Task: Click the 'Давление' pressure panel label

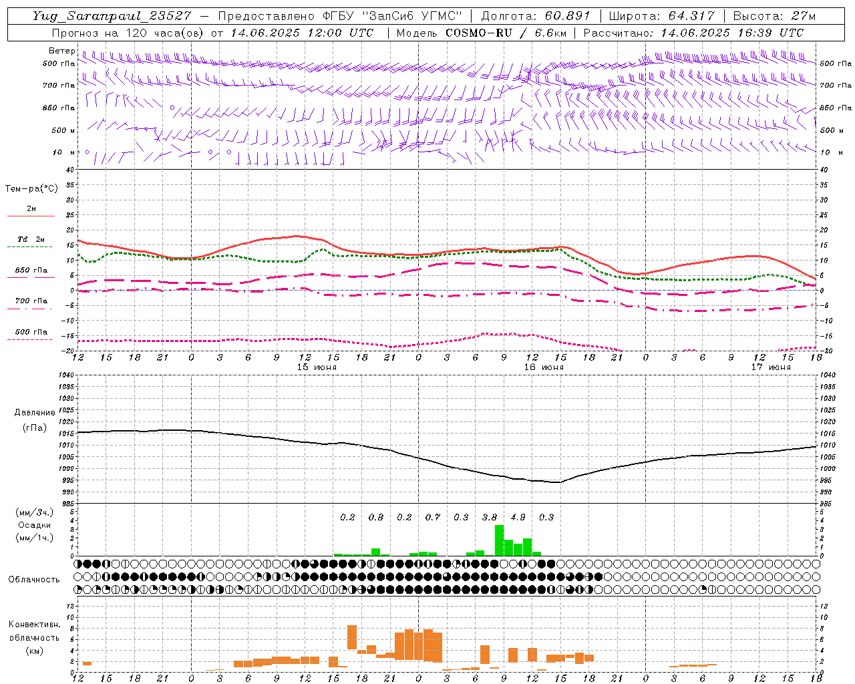Action: 35,413
